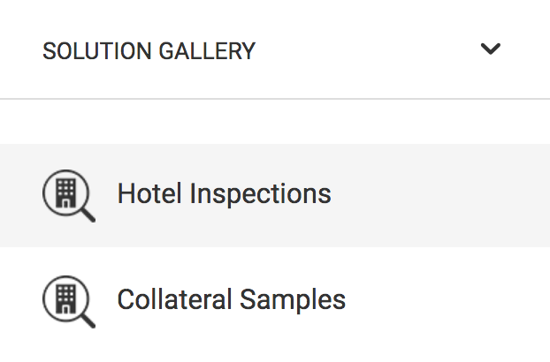Open the Hotel Inspections solution

pos(224,193)
